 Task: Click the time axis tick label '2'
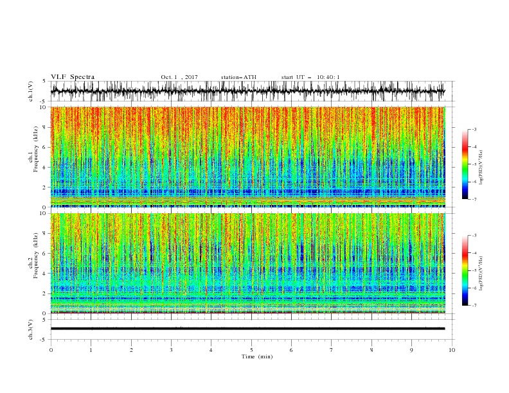tap(131, 350)
